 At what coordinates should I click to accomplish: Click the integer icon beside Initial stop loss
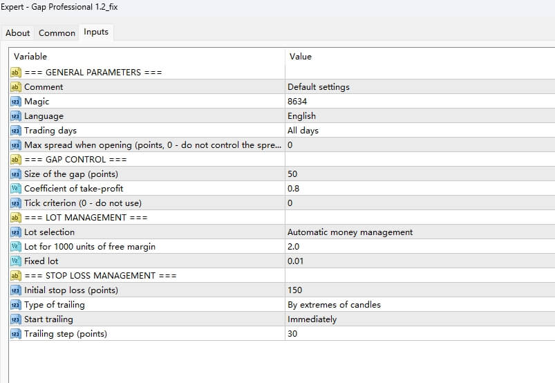click(16, 290)
